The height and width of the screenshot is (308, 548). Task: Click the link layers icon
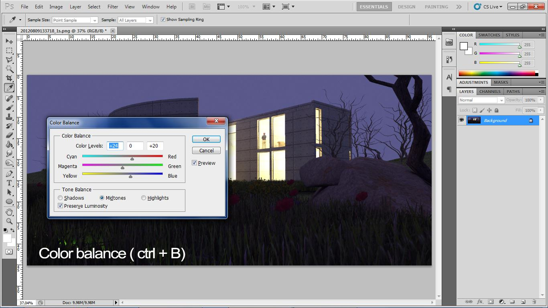click(469, 302)
